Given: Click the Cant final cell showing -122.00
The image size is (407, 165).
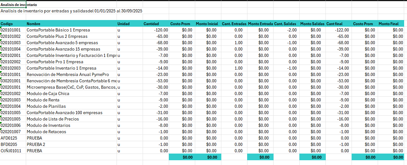Looking at the screenshot, I should coord(339,30).
